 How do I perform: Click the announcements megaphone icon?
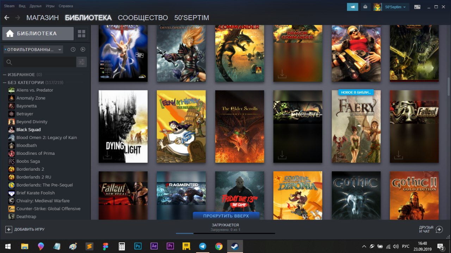(x=352, y=7)
